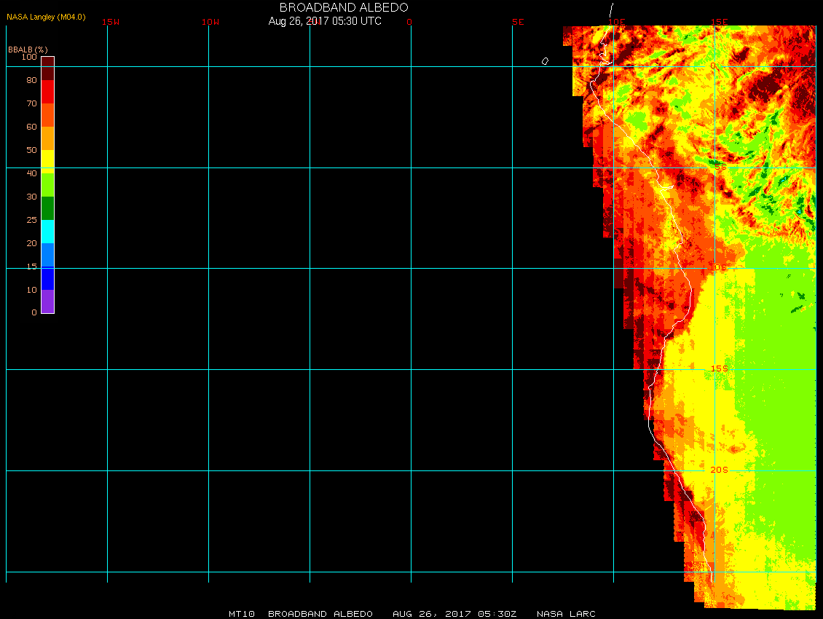Click the Aug 26, 2017 05:30 UTC timestamp

325,21
